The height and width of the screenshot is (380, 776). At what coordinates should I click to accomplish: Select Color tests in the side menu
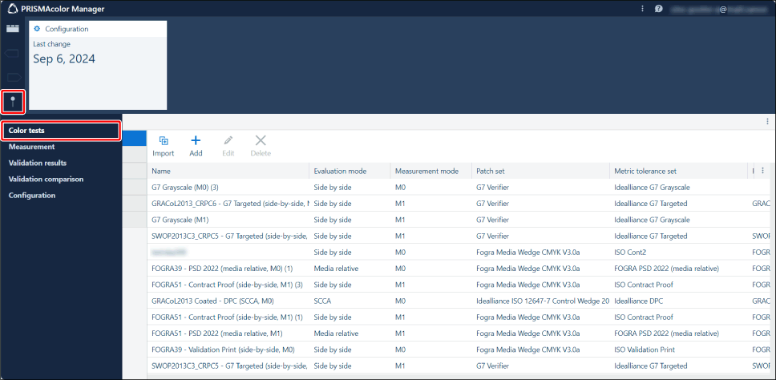[x=61, y=131]
